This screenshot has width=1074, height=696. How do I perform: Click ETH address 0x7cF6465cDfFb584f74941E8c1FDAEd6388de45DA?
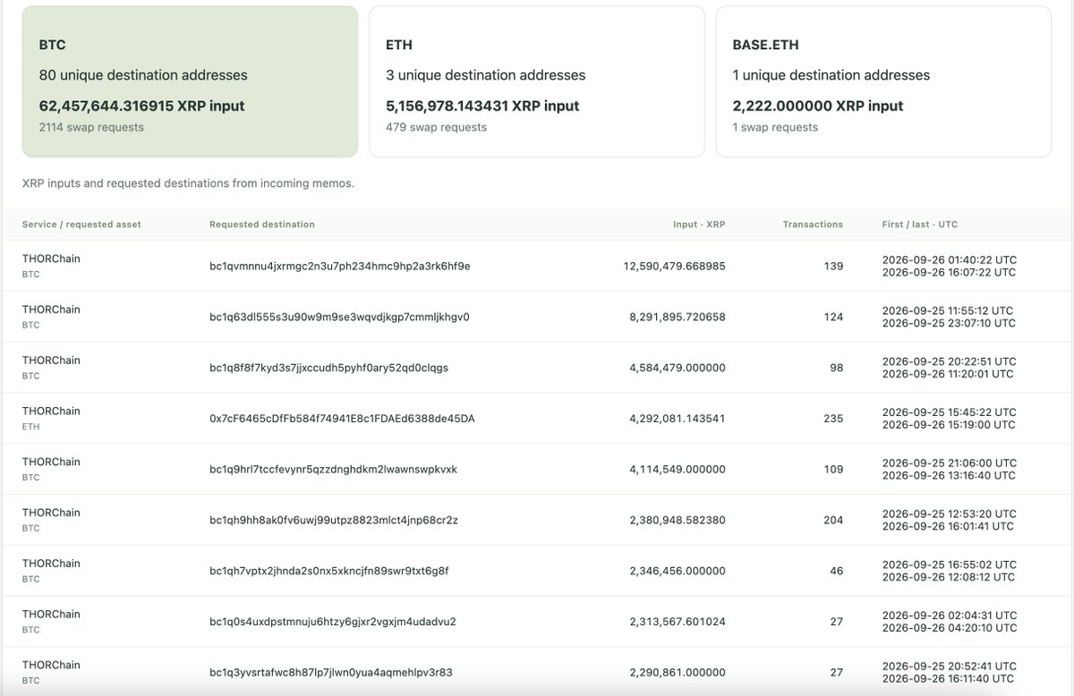pos(342,418)
